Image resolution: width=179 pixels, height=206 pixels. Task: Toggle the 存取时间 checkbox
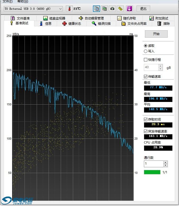coord(145,119)
